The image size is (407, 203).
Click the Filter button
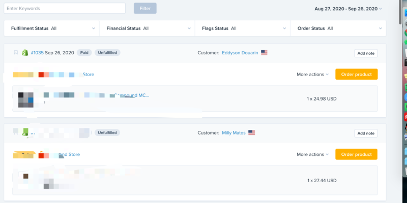[x=145, y=9]
